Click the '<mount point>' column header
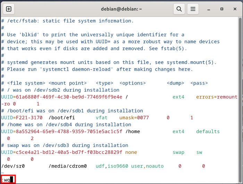This screenshot has width=243, height=184. (x=68, y=83)
